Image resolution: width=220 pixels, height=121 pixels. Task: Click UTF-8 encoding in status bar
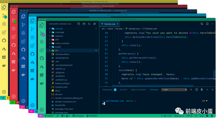(x=189, y=116)
